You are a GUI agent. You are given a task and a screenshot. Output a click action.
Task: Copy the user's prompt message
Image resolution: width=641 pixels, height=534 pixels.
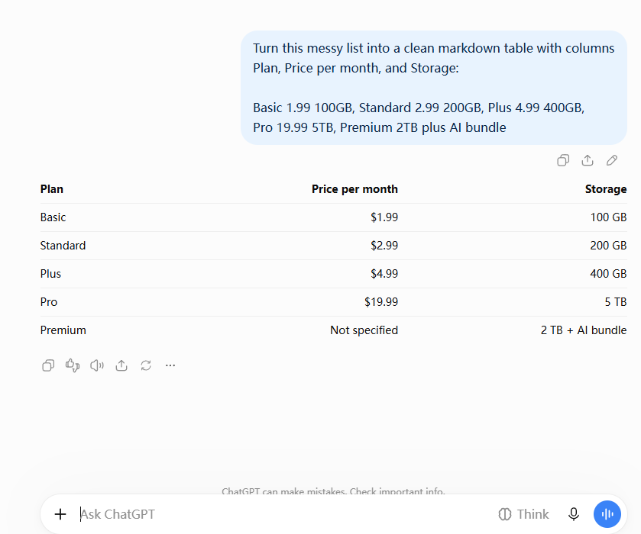[x=563, y=160]
